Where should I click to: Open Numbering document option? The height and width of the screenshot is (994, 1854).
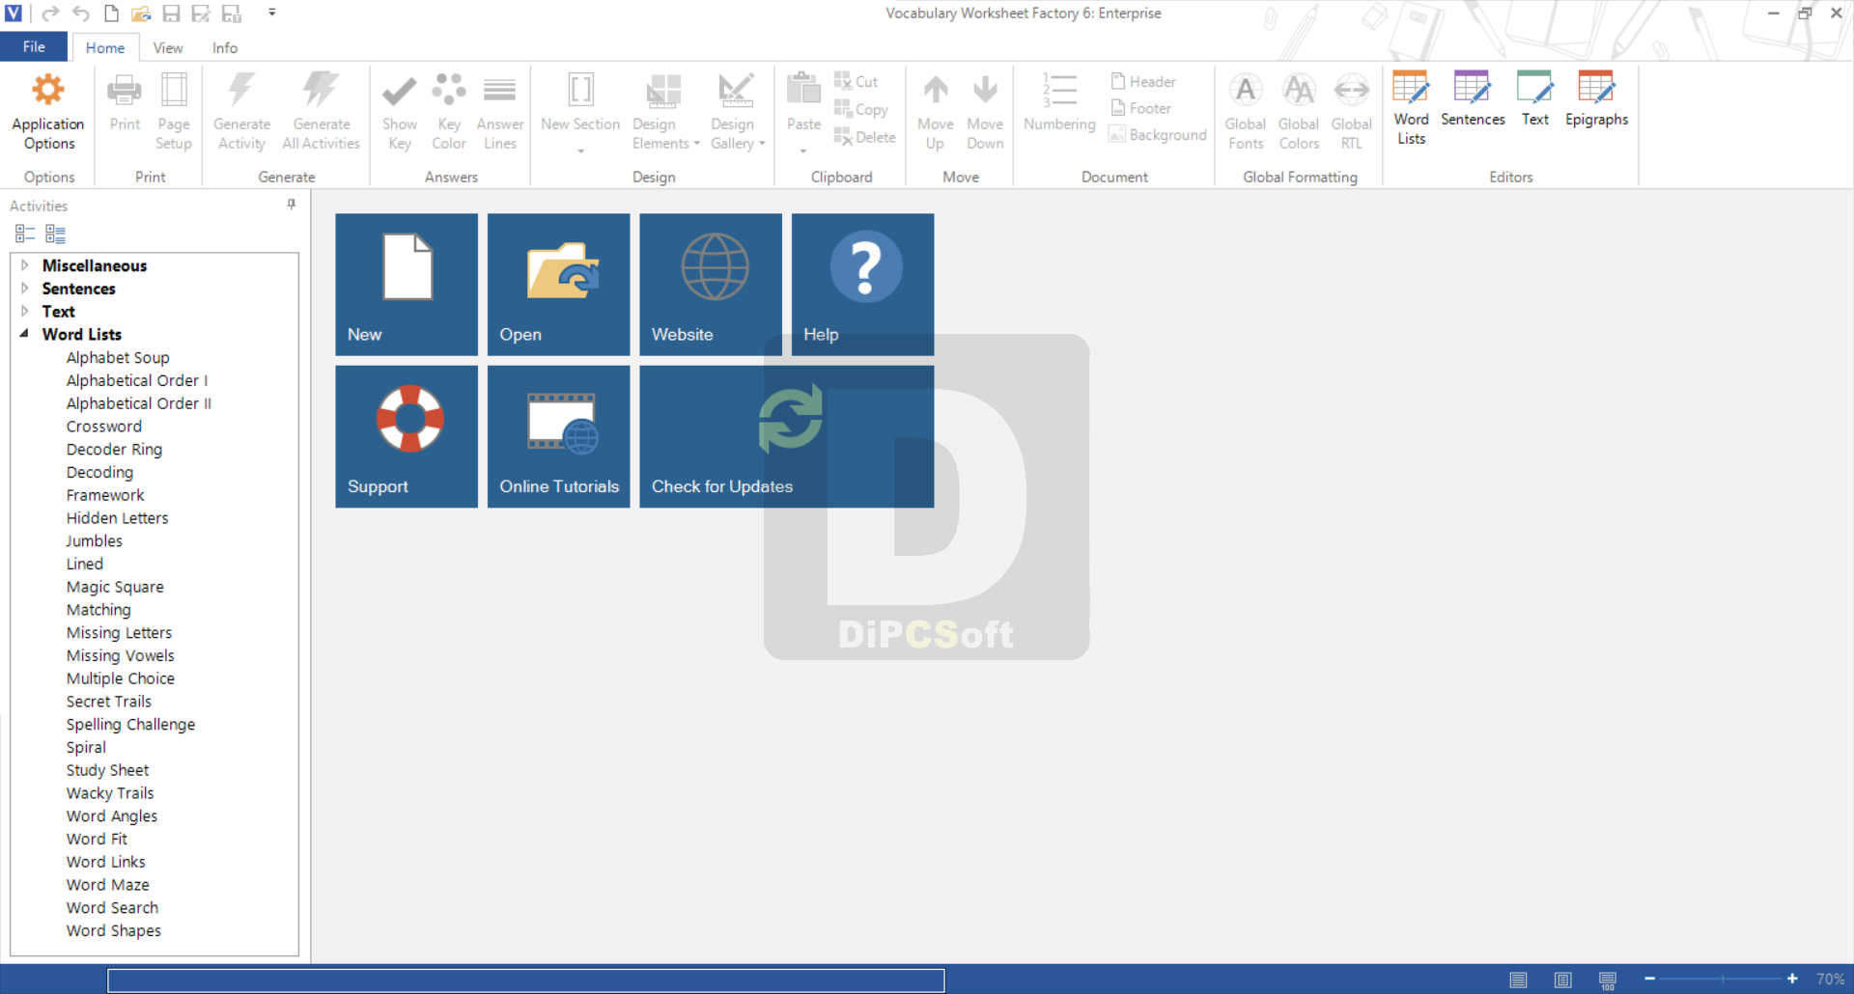point(1059,101)
